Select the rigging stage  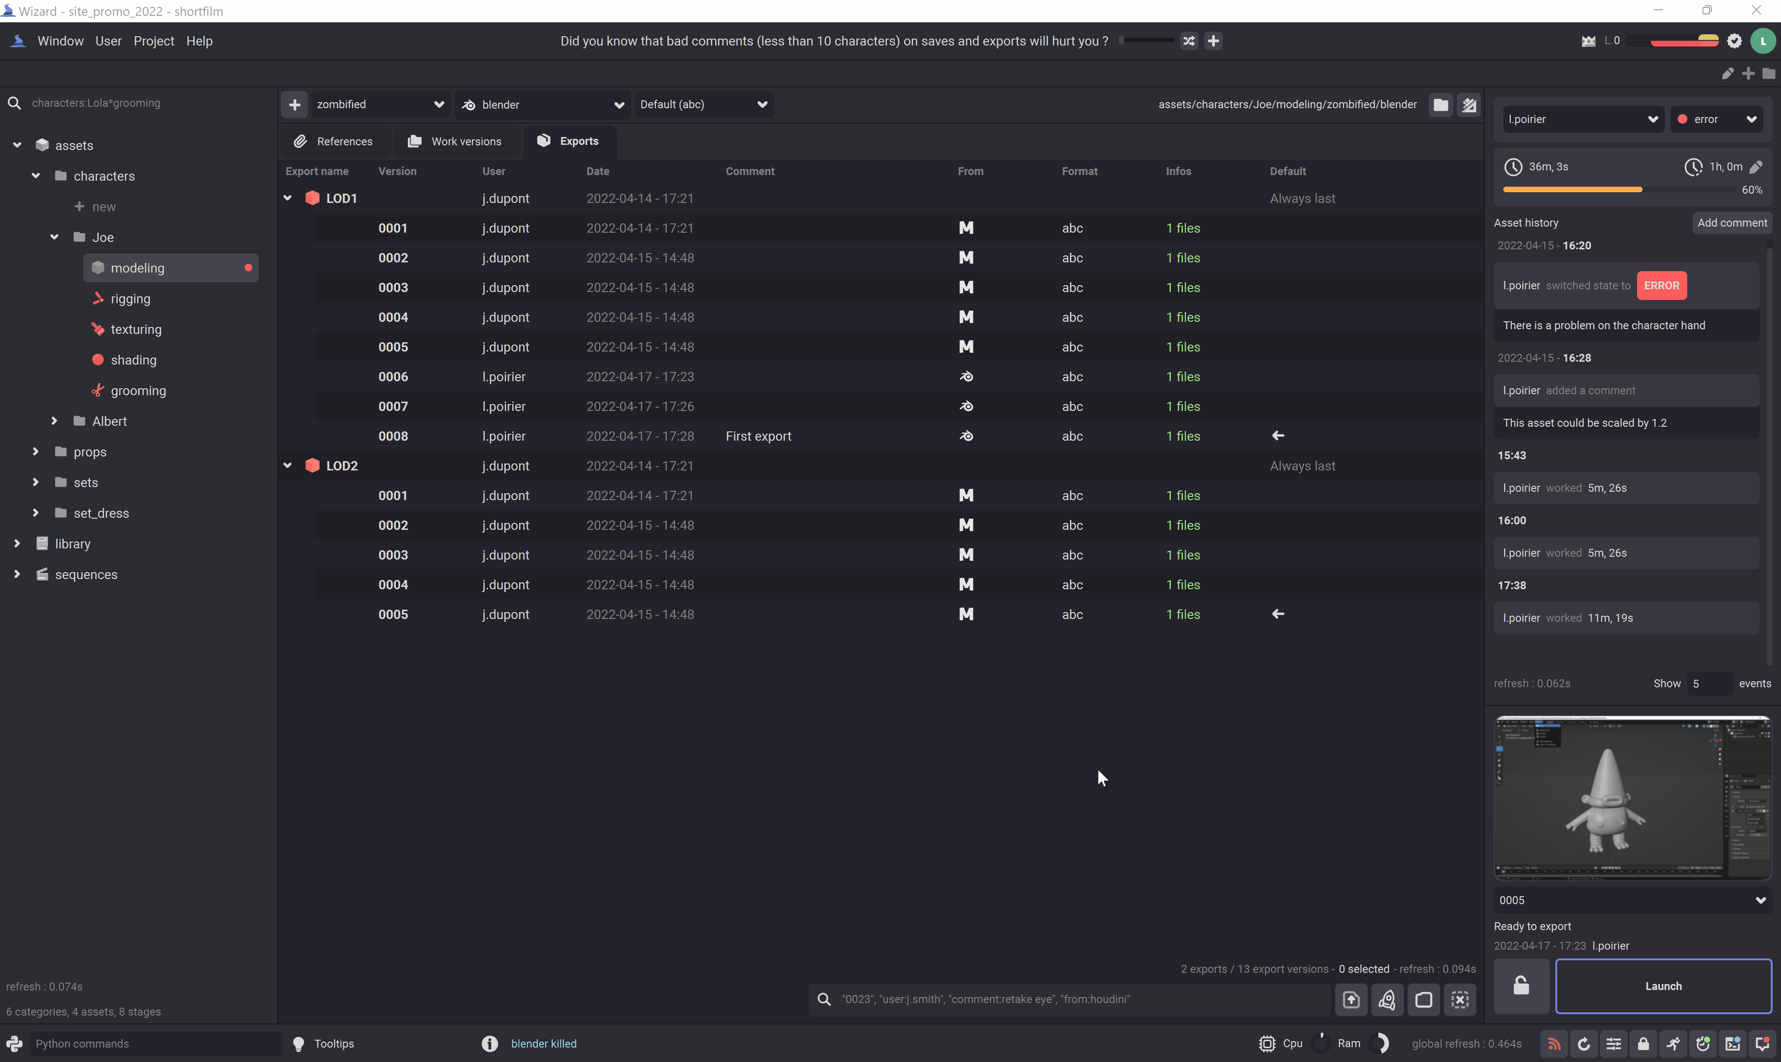pyautogui.click(x=130, y=299)
